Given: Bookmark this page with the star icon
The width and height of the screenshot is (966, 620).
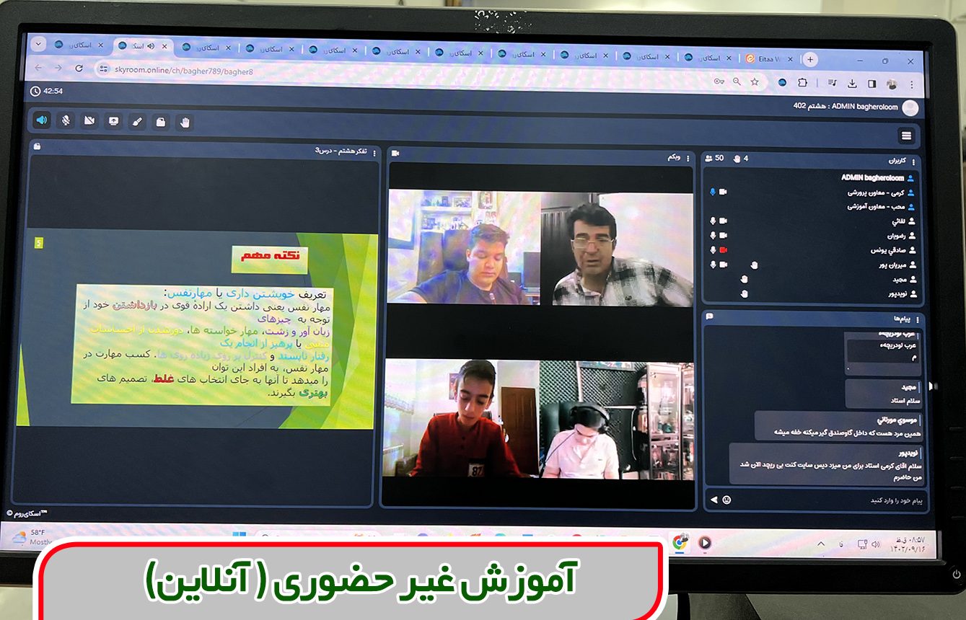Looking at the screenshot, I should click(755, 82).
